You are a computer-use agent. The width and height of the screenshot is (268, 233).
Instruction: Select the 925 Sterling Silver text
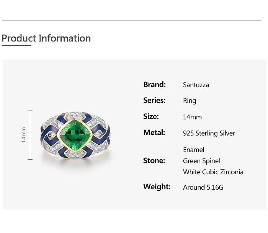209,133
